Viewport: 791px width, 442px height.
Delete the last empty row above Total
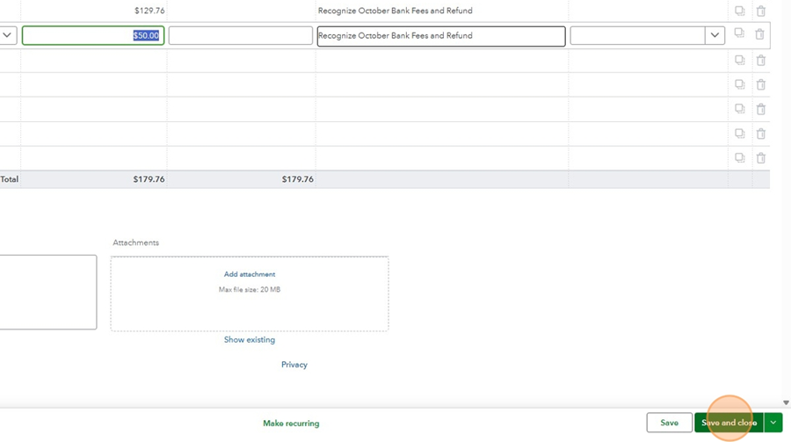pos(761,158)
